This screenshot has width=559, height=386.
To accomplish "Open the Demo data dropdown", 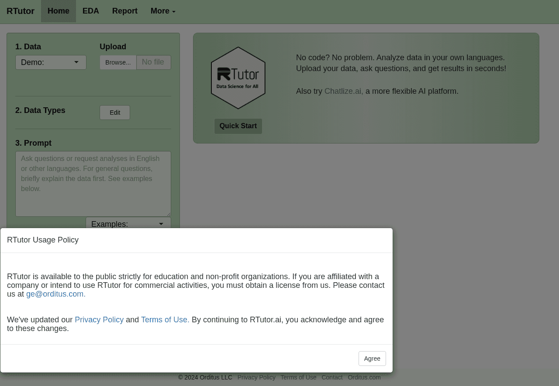I will tap(51, 62).
